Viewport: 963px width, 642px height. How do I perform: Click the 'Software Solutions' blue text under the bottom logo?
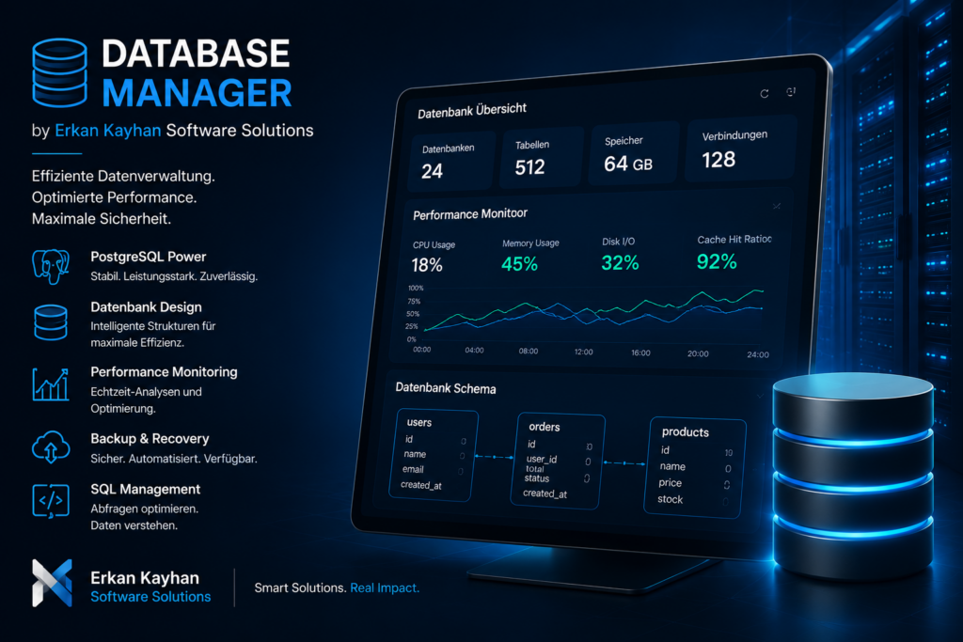tap(150, 597)
